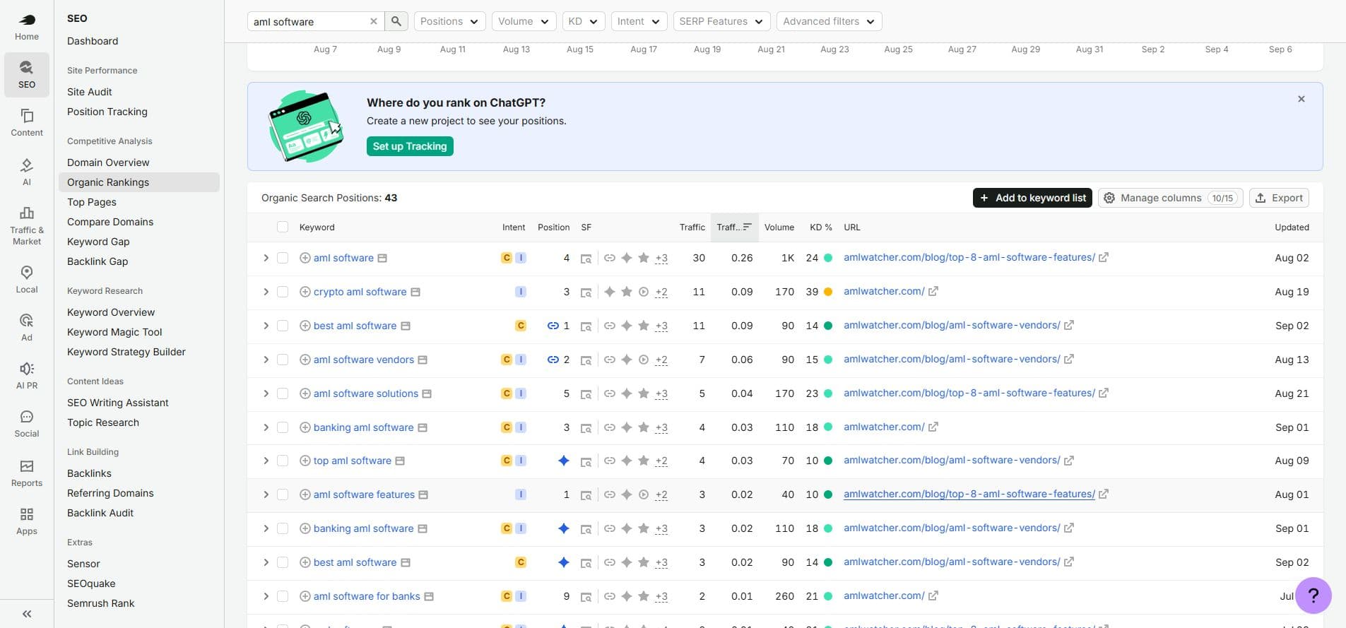Check the box for 'best aml software' position 1 row

[x=283, y=326]
